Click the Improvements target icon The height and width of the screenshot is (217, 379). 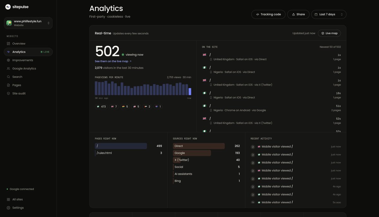point(9,60)
